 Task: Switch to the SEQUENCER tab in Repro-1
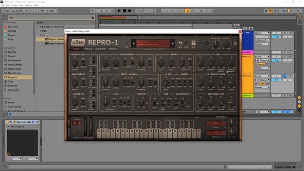(x=100, y=49)
